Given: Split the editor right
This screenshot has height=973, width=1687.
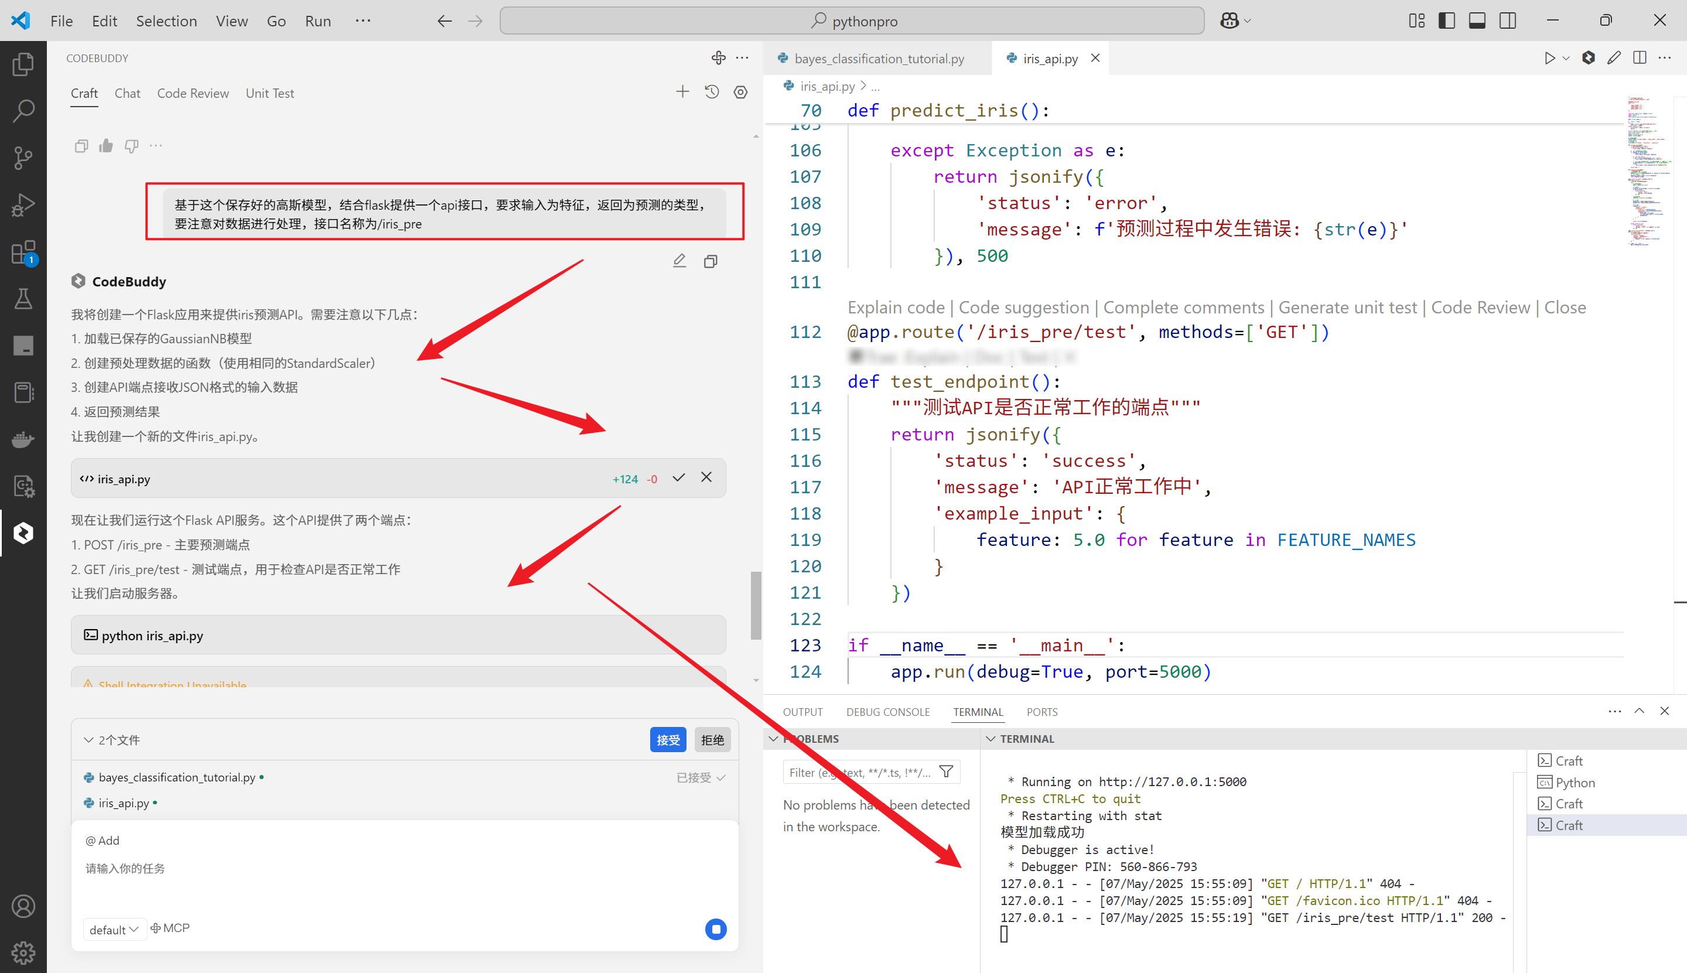Looking at the screenshot, I should click(x=1640, y=58).
